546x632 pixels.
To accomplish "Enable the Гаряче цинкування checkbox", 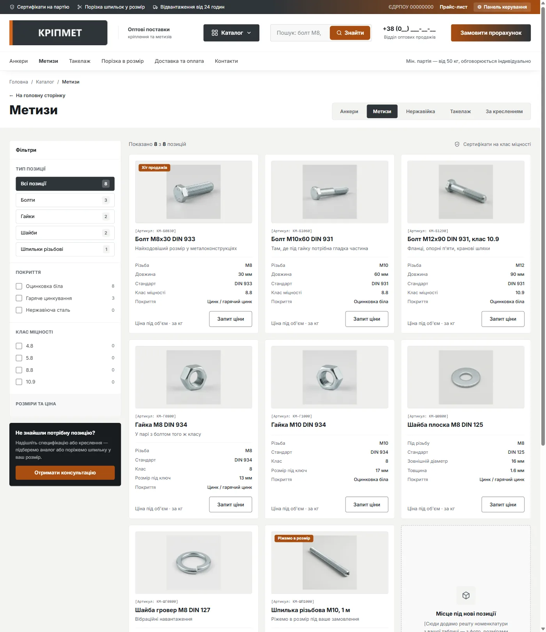I will 19,298.
